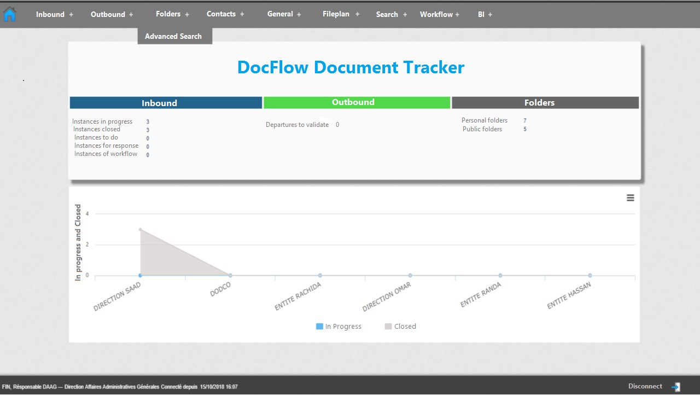Viewport: 700px width, 395px height.
Task: Open Departures to validate
Action: pyautogui.click(x=297, y=125)
